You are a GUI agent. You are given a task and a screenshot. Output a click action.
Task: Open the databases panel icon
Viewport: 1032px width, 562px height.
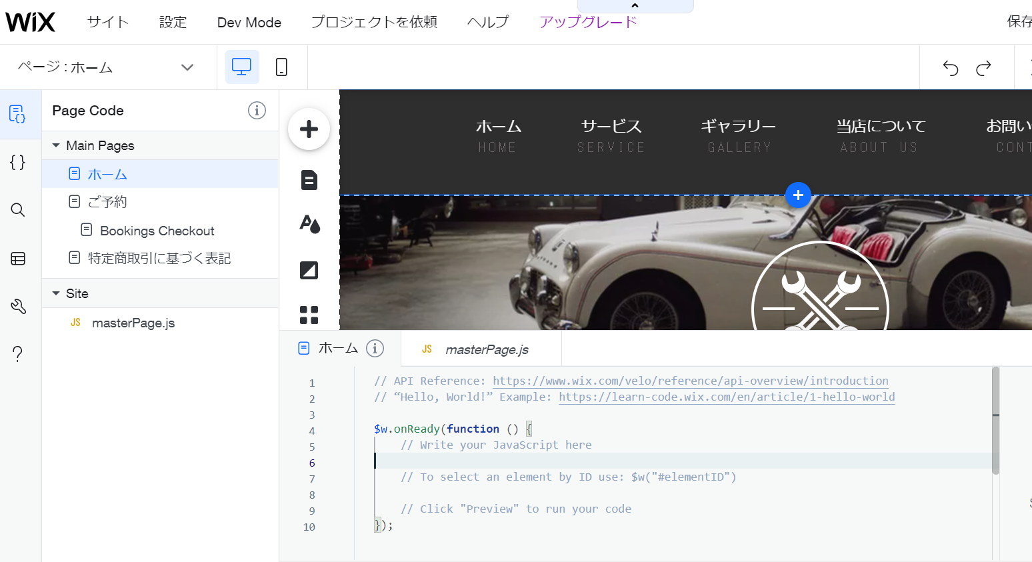click(x=18, y=259)
